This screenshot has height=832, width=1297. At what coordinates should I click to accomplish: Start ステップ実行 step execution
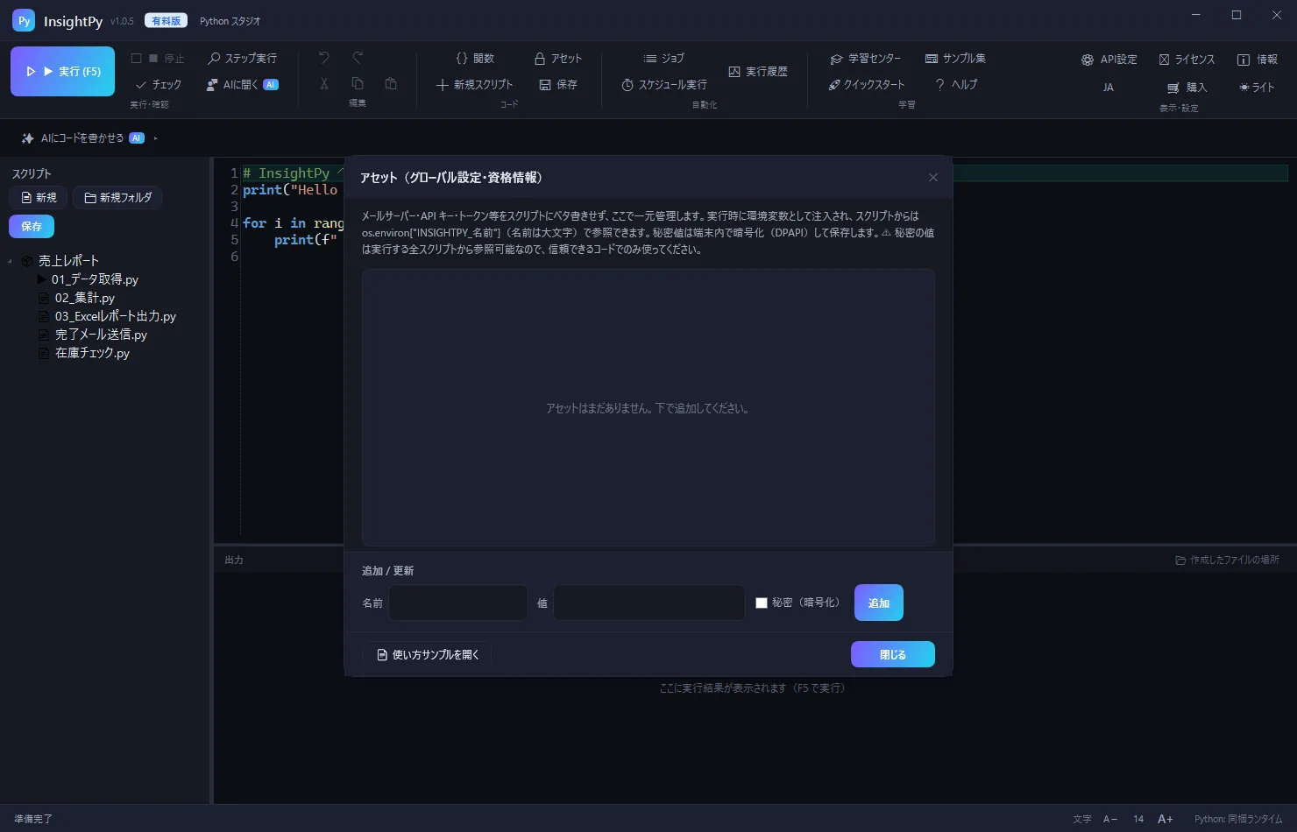[x=242, y=59]
